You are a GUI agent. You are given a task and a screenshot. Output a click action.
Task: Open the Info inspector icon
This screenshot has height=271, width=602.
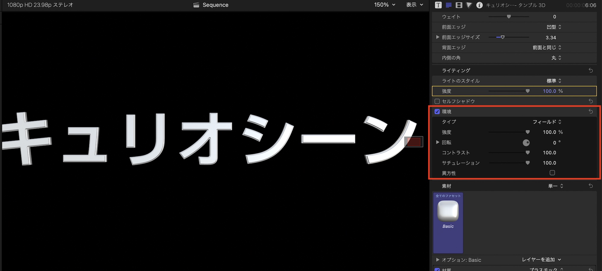pos(479,5)
